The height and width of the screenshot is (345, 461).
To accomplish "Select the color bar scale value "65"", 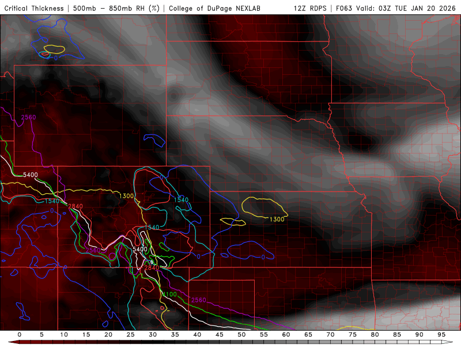I will pyautogui.click(x=308, y=335).
